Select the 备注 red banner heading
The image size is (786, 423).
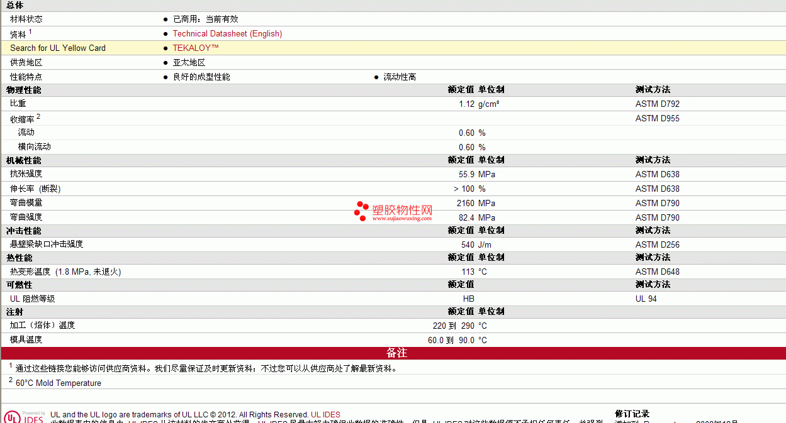[x=396, y=353]
